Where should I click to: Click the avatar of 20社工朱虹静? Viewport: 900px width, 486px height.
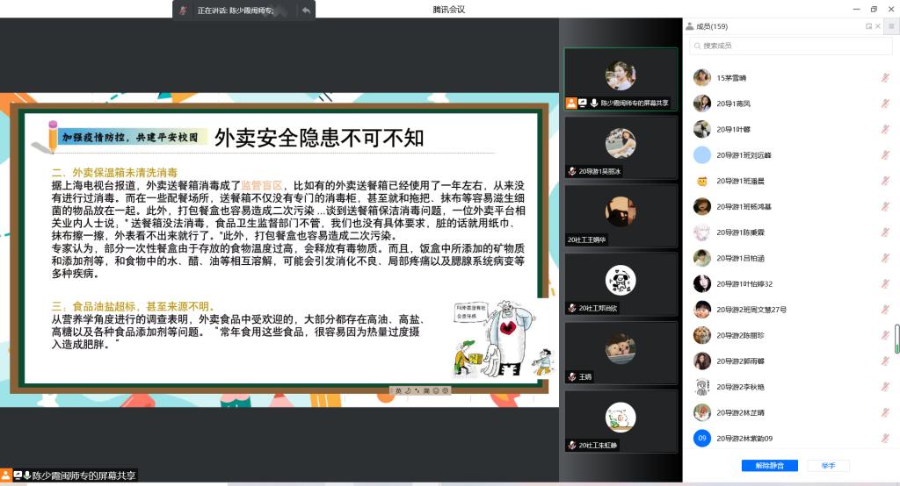coord(621,417)
